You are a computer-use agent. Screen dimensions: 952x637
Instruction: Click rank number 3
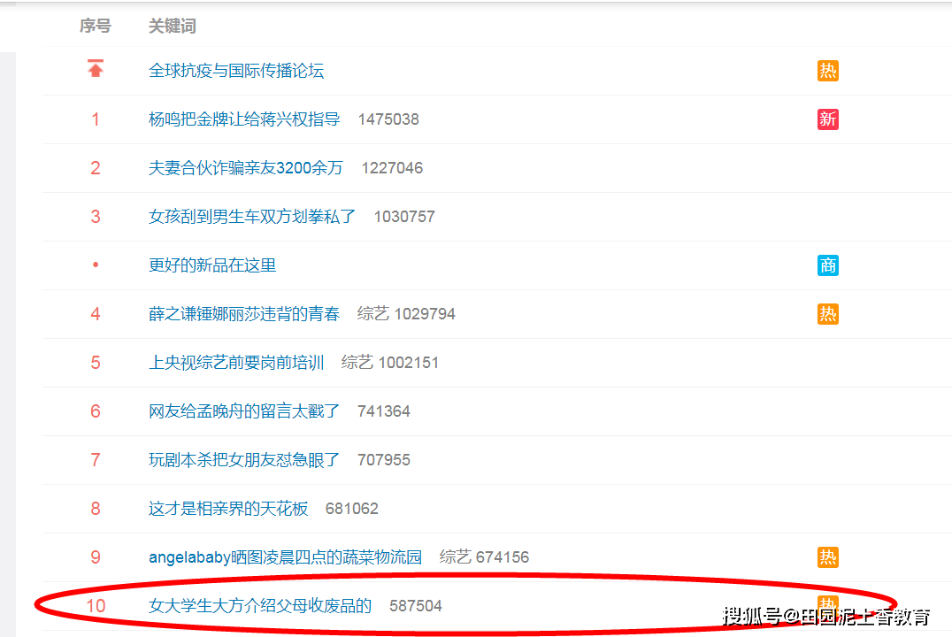pyautogui.click(x=96, y=217)
